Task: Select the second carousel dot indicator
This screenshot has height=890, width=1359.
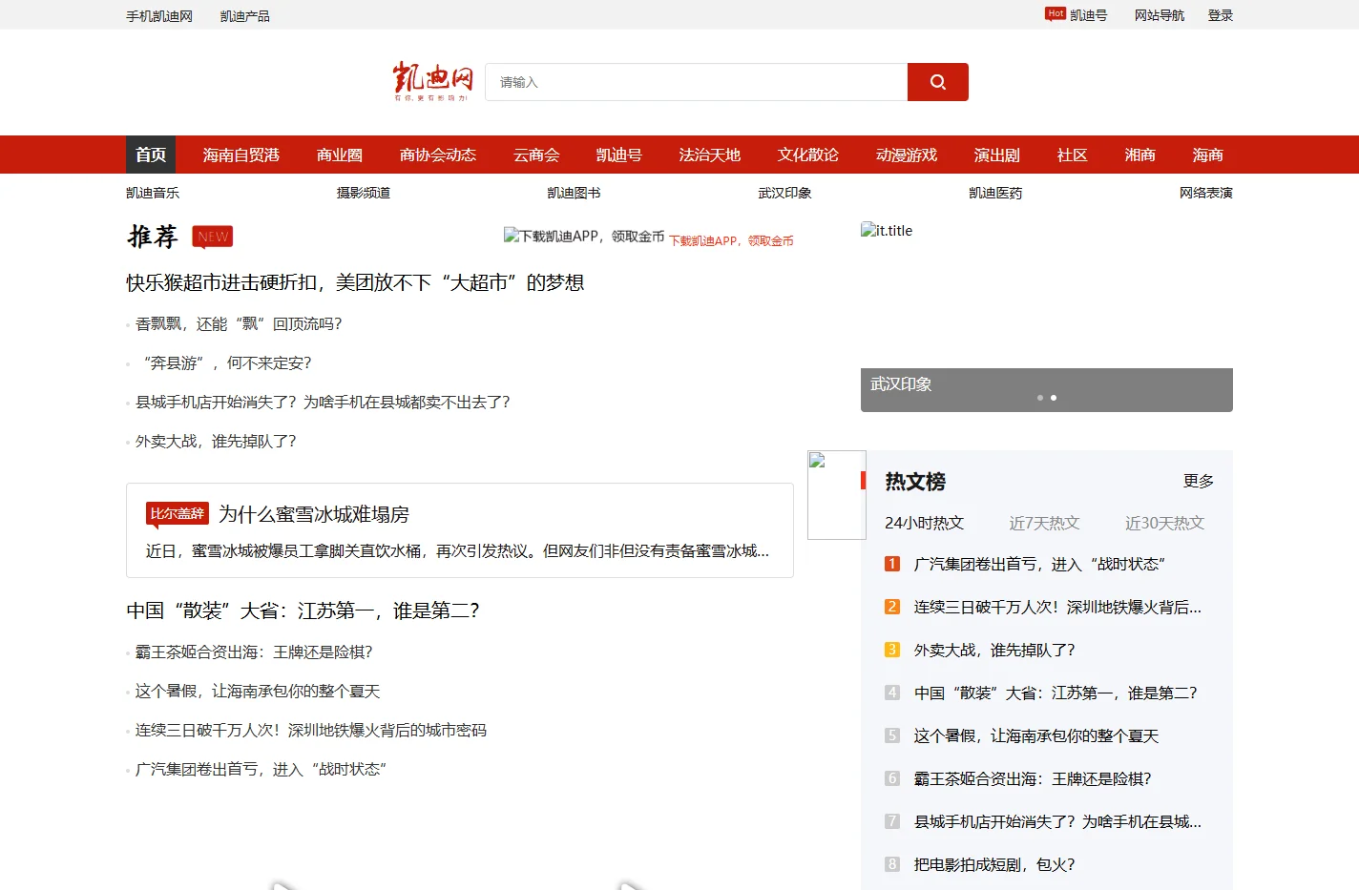Action: tap(1054, 398)
